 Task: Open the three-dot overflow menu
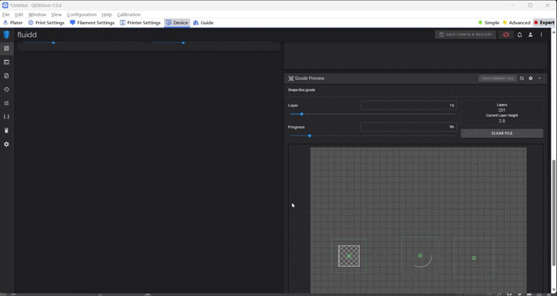(x=541, y=34)
